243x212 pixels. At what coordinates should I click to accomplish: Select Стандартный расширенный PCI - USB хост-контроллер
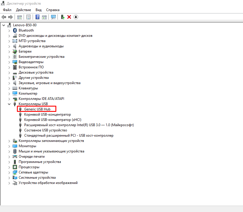[69, 135]
